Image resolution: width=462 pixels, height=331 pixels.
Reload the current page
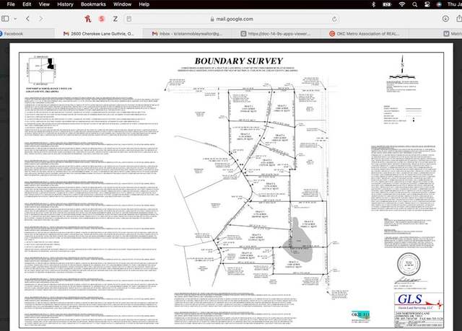click(334, 19)
